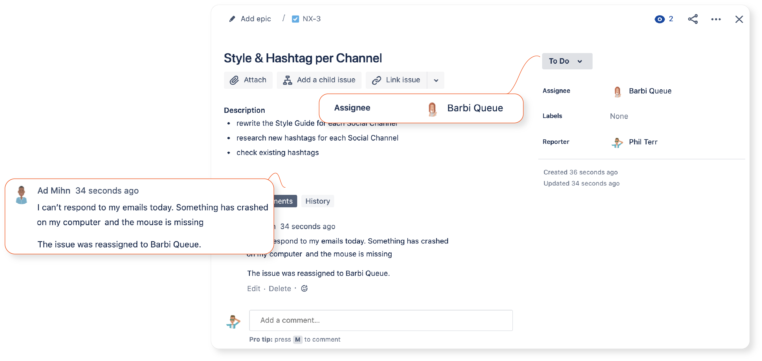Click the Labels field label
This screenshot has height=361, width=762.
(552, 116)
